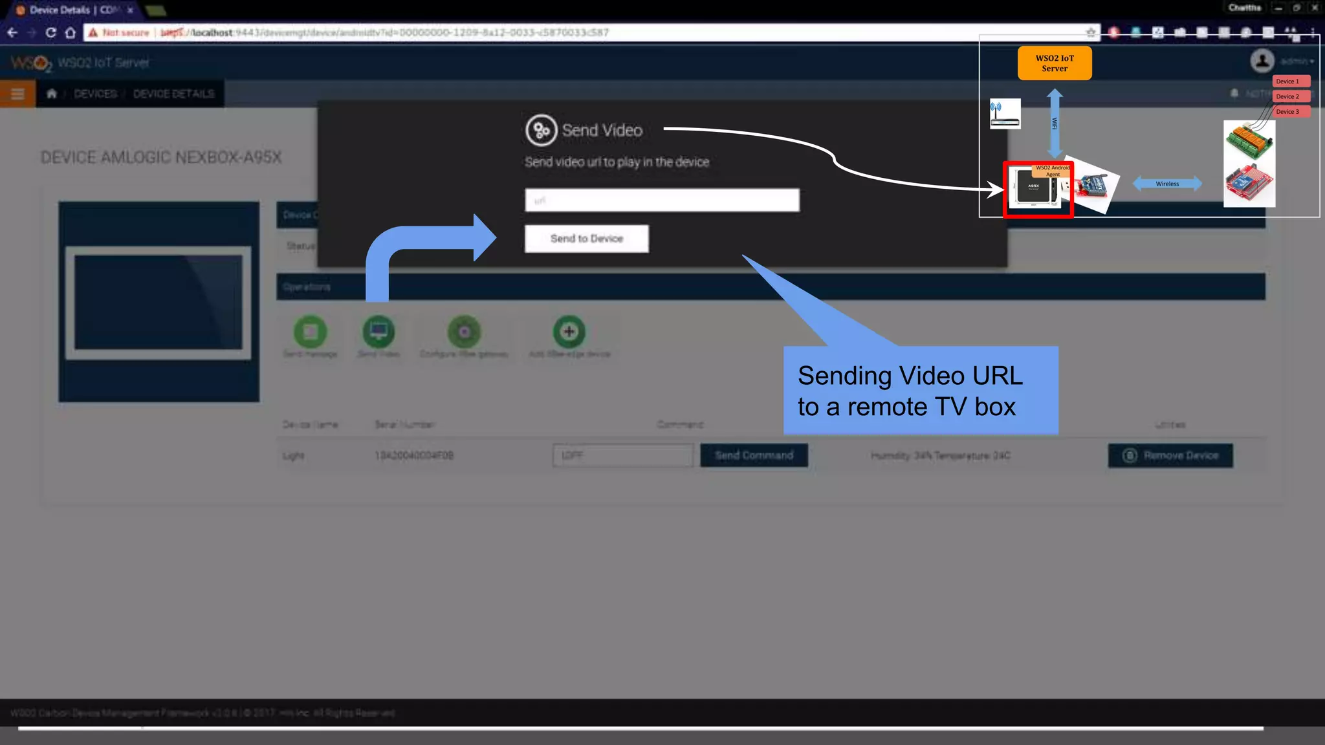Screen dimensions: 1325x745
Task: Click the device TV thumbnail image
Action: [x=159, y=302]
